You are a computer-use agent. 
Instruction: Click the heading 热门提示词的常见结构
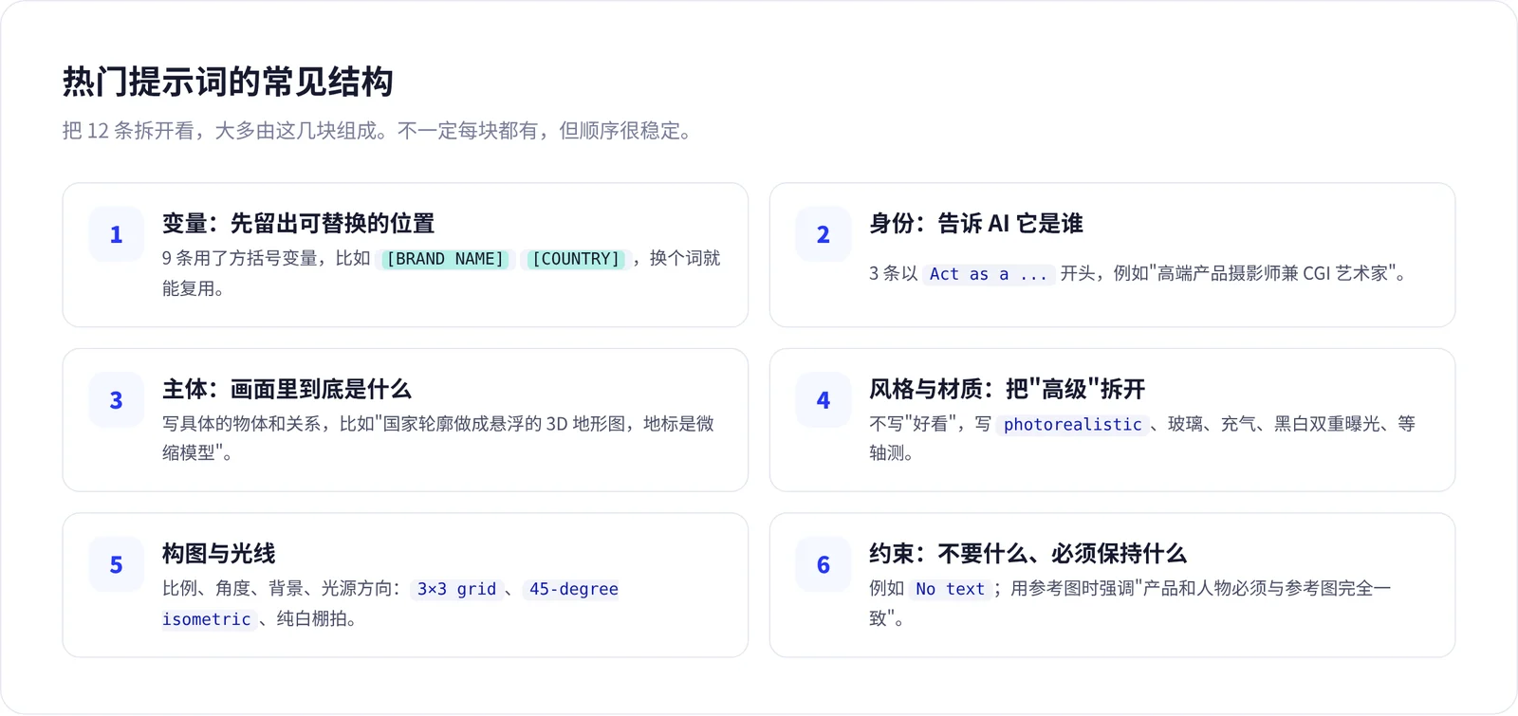pyautogui.click(x=228, y=82)
